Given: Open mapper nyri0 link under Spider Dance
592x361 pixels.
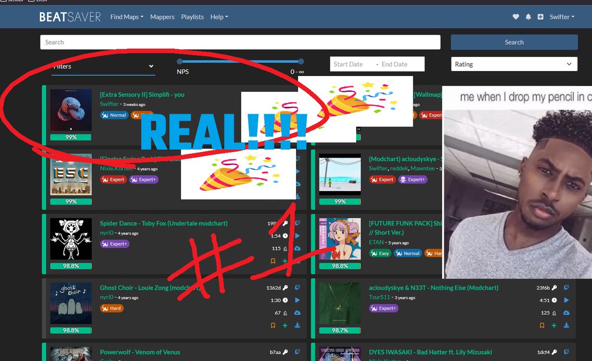Looking at the screenshot, I should (107, 233).
